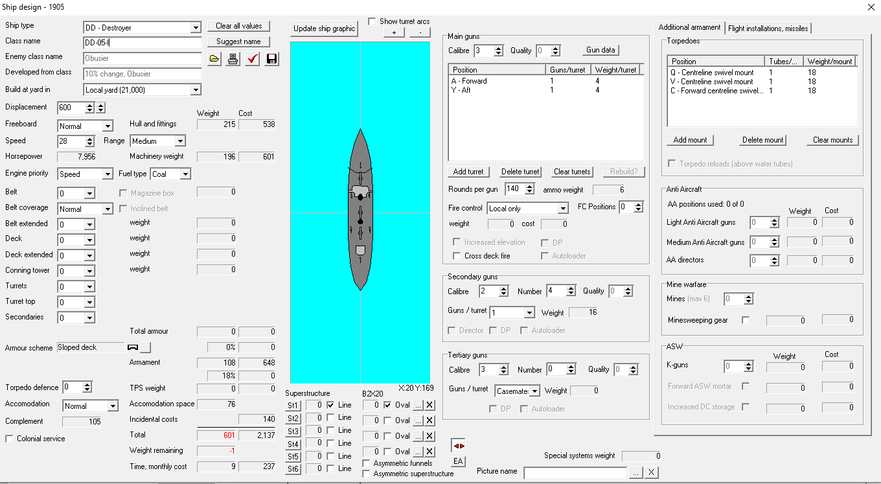Screen dimensions: 881x484
Task: Save design with the floppy disk icon
Action: coord(271,59)
